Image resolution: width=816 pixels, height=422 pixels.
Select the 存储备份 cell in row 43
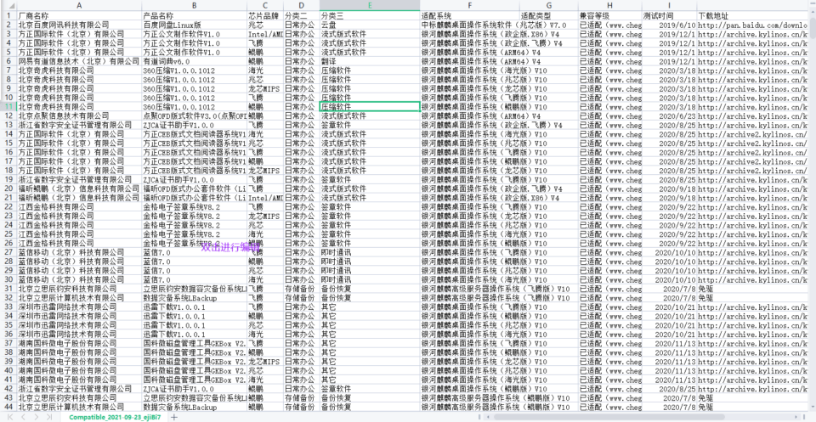coord(301,397)
